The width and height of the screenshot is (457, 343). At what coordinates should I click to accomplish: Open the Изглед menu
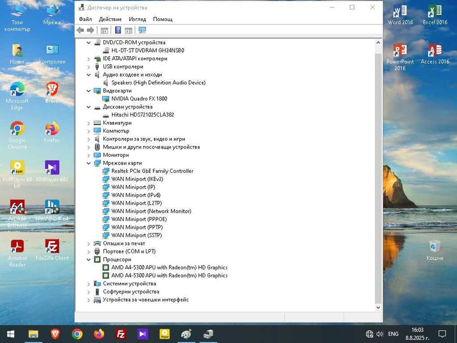(137, 19)
